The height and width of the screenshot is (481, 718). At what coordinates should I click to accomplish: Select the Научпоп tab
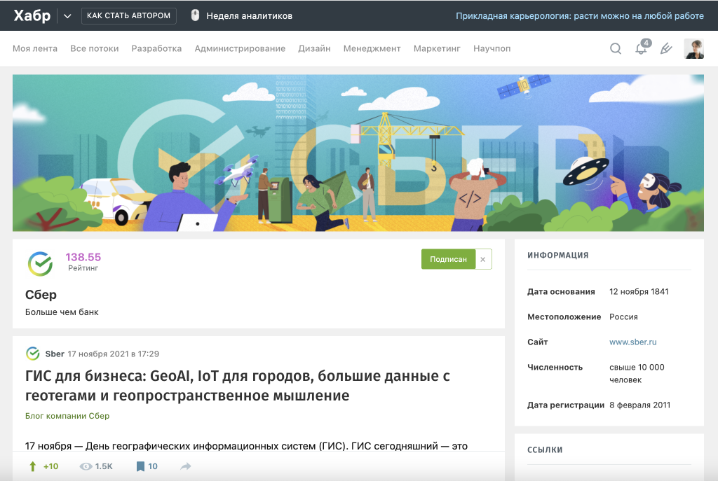pyautogui.click(x=492, y=48)
